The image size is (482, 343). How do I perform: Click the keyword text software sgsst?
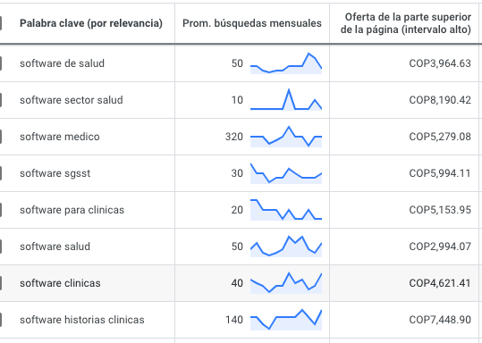pyautogui.click(x=55, y=173)
